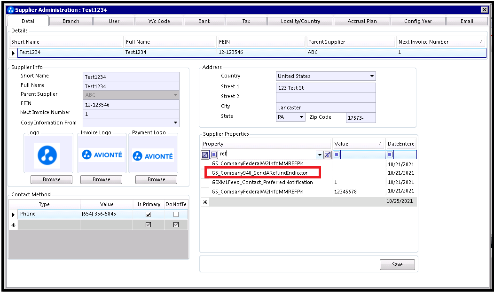Toggle Is Primary checkbox for Phone
494x293 pixels.
pyautogui.click(x=149, y=214)
